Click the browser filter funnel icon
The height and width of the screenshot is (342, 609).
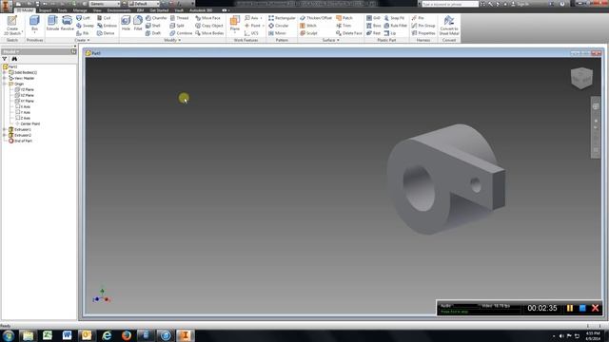pos(5,59)
